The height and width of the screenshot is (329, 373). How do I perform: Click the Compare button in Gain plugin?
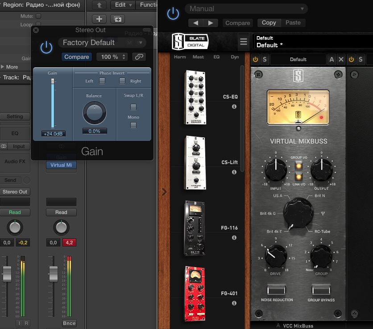coord(77,57)
